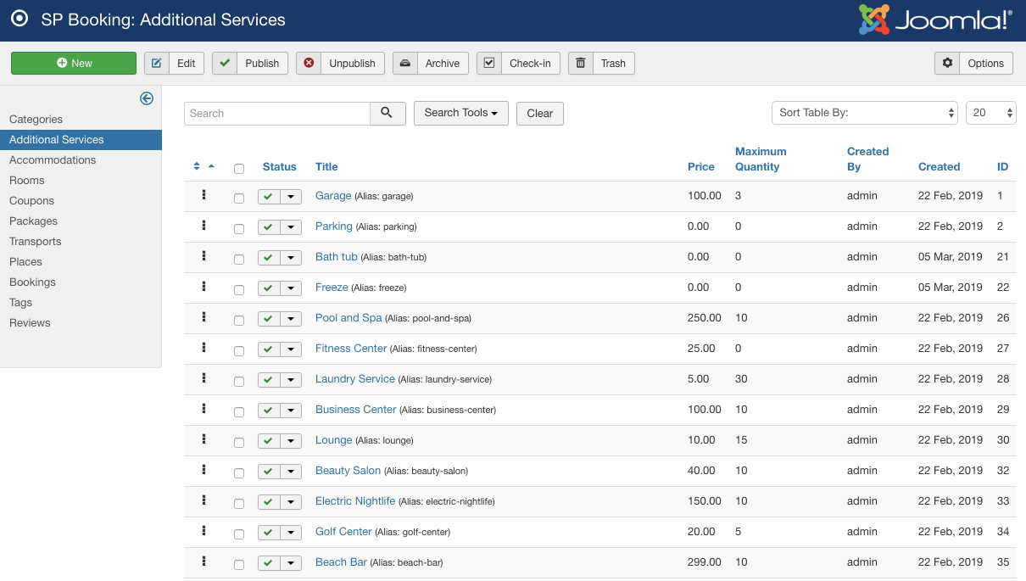This screenshot has height=581, width=1026.
Task: Open the Laundry Service title link
Action: pyautogui.click(x=354, y=379)
